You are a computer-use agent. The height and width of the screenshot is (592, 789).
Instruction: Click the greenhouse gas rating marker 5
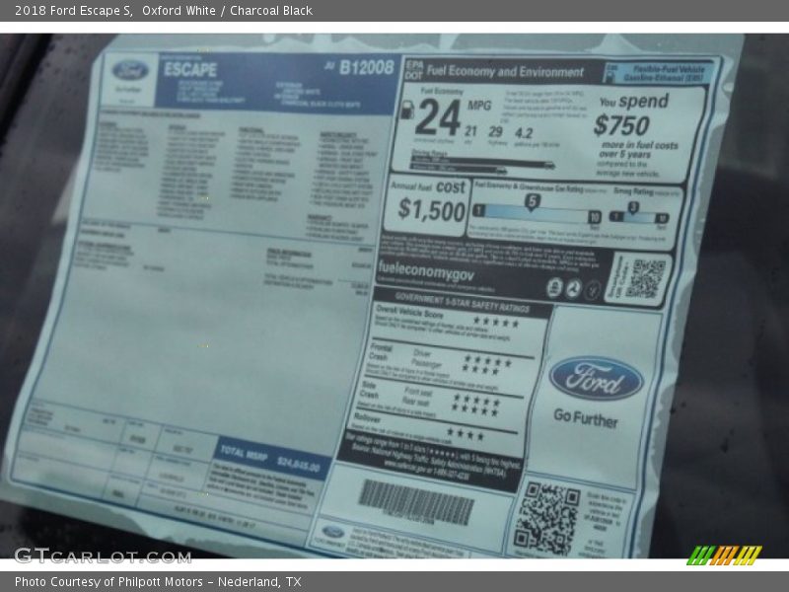click(532, 202)
